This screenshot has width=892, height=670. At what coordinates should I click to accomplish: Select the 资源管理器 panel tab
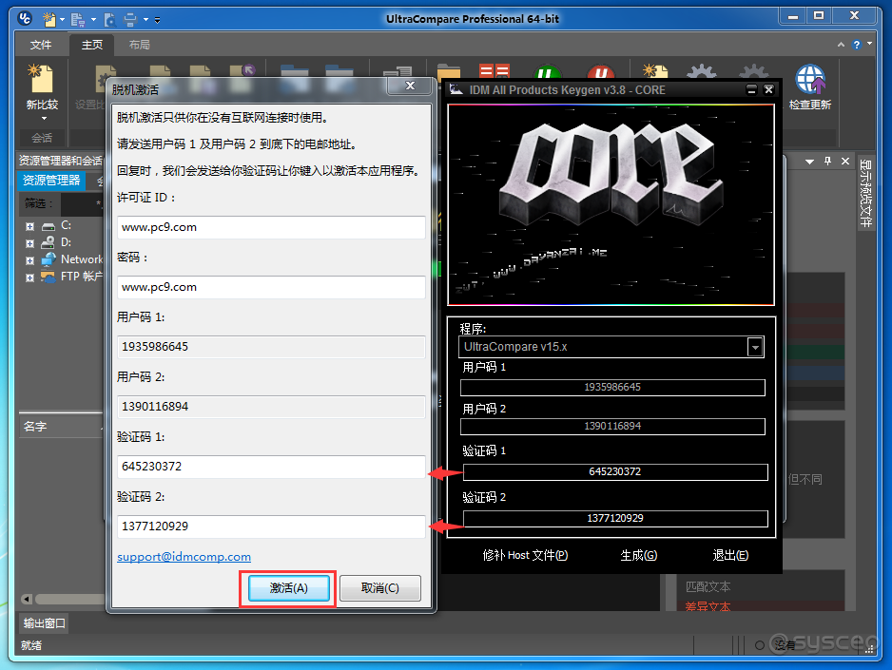coord(51,181)
